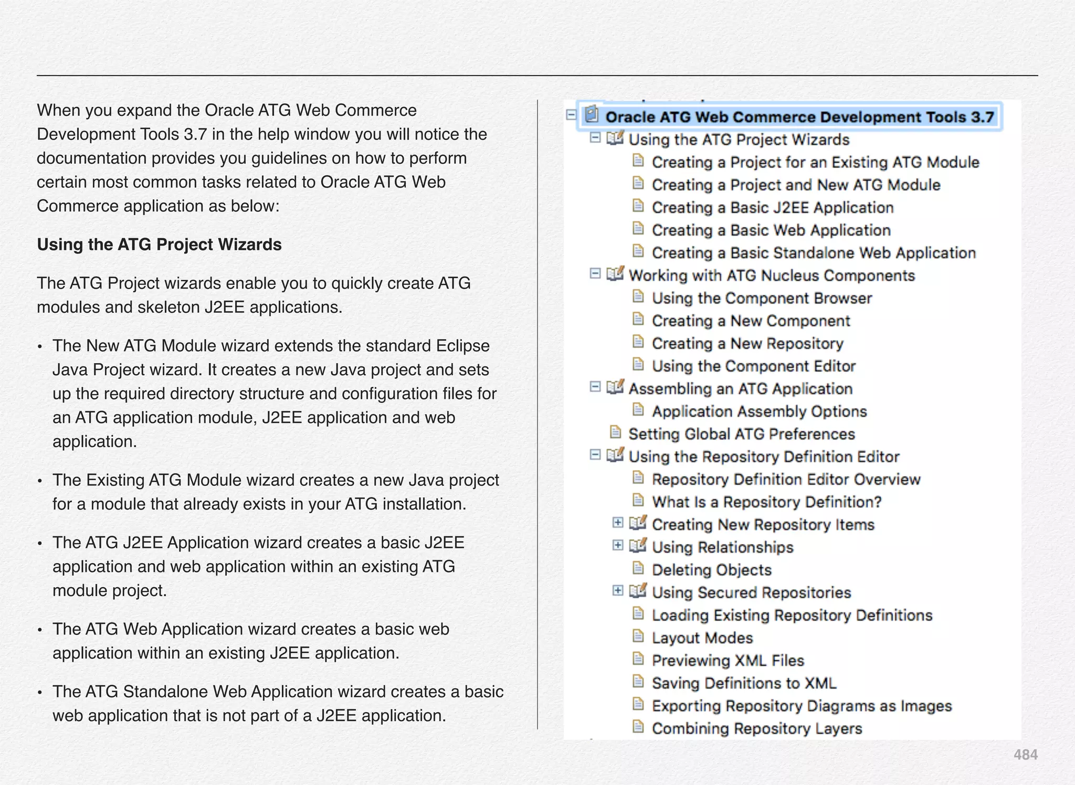Click the book icon for Oracle ATG Development Tools 3.7
The width and height of the screenshot is (1075, 785).
[592, 114]
